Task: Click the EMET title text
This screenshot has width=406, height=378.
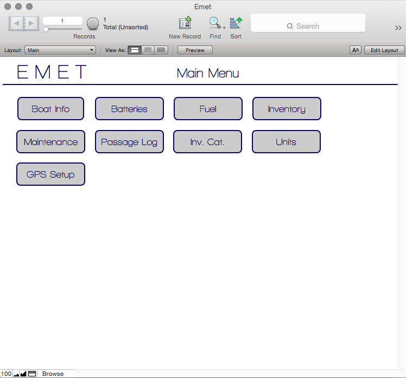Action: point(52,72)
